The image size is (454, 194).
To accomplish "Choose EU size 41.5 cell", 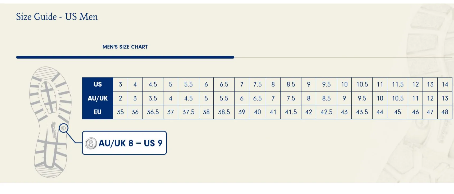I will [291, 112].
